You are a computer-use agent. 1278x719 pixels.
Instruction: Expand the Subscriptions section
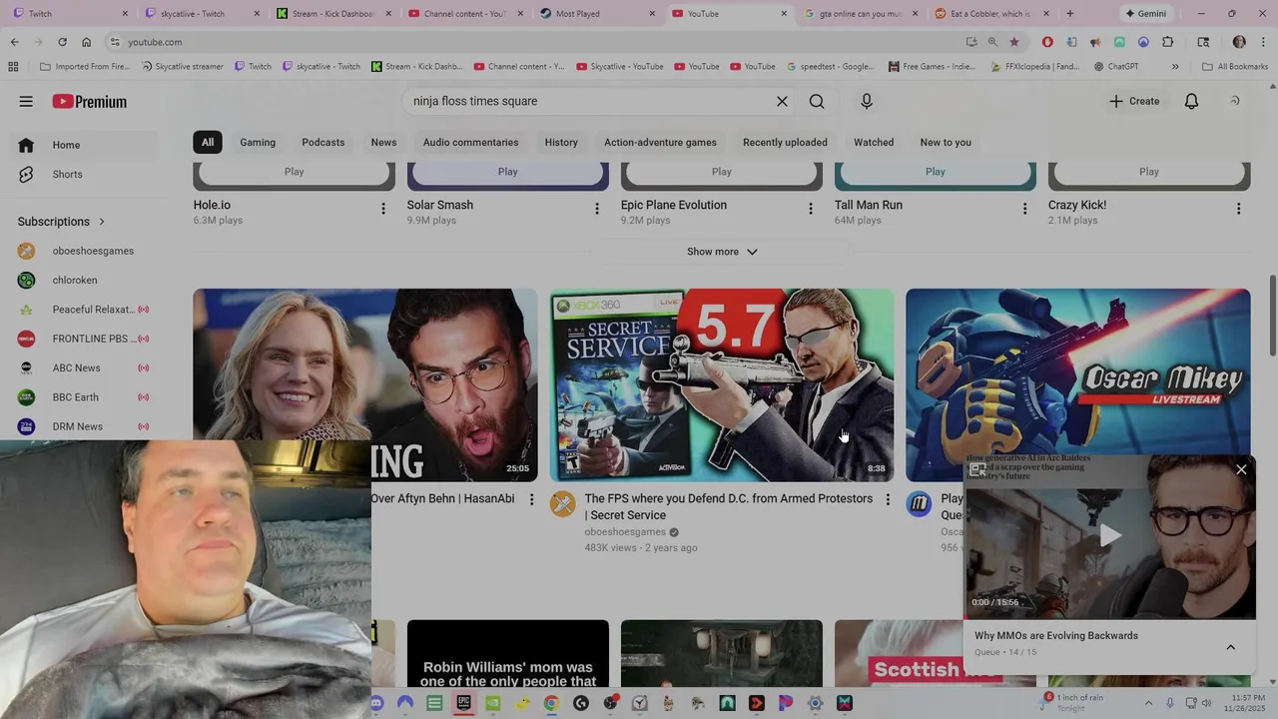coord(61,222)
